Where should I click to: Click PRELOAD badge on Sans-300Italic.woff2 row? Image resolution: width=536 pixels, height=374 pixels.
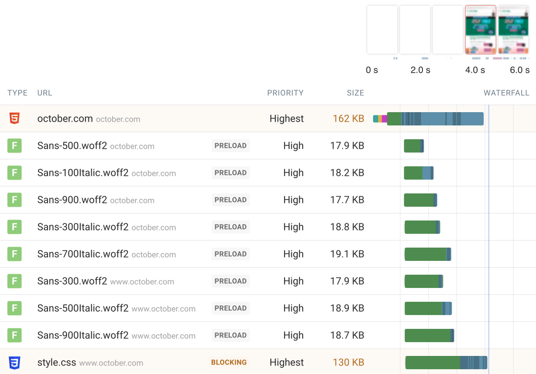click(230, 227)
